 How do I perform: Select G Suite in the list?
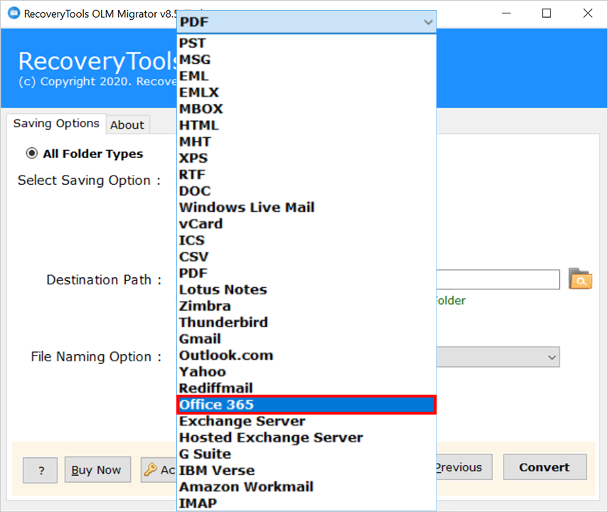coord(306,454)
